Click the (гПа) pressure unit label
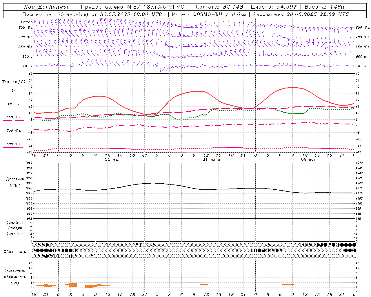371x297 pixels. point(15,186)
